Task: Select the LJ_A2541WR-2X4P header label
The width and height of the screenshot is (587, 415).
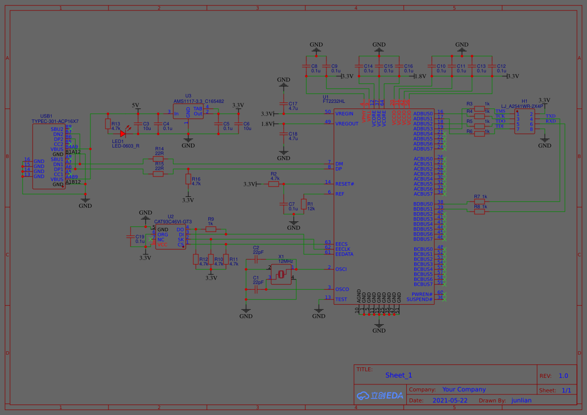Action: (x=522, y=106)
